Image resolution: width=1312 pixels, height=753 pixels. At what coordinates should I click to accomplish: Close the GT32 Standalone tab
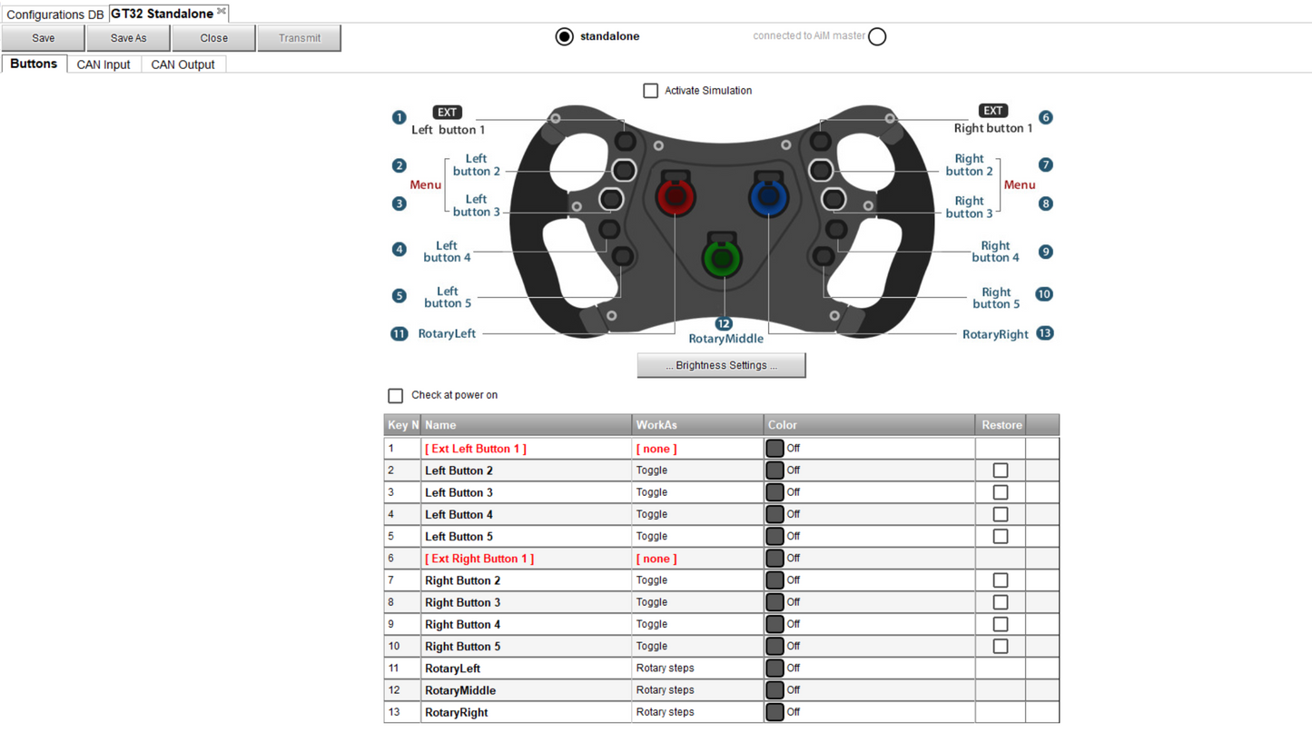pos(222,11)
